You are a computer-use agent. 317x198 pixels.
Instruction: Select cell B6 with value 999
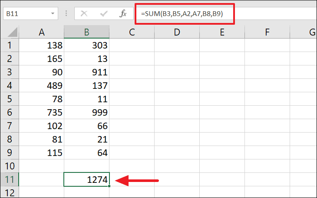click(x=86, y=112)
